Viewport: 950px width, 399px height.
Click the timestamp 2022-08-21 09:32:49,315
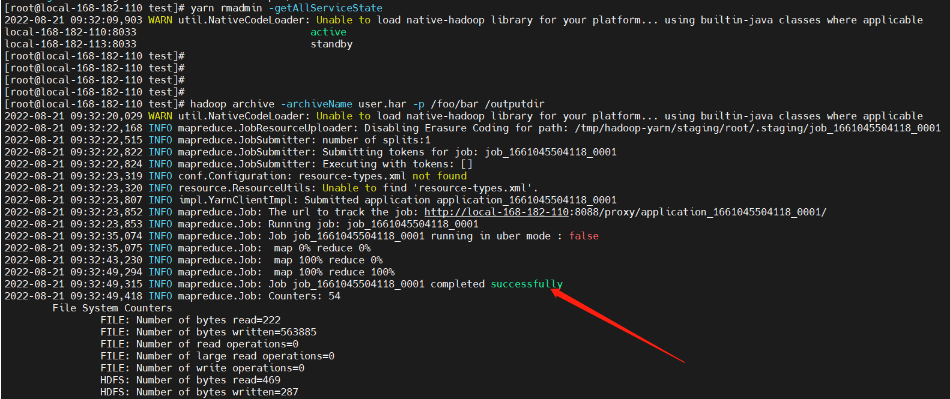pyautogui.click(x=73, y=284)
